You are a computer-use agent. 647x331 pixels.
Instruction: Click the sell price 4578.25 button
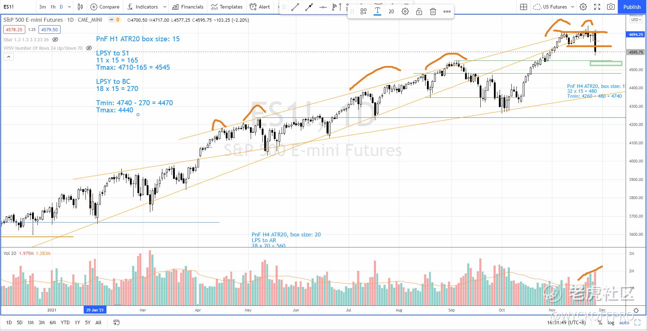click(14, 30)
